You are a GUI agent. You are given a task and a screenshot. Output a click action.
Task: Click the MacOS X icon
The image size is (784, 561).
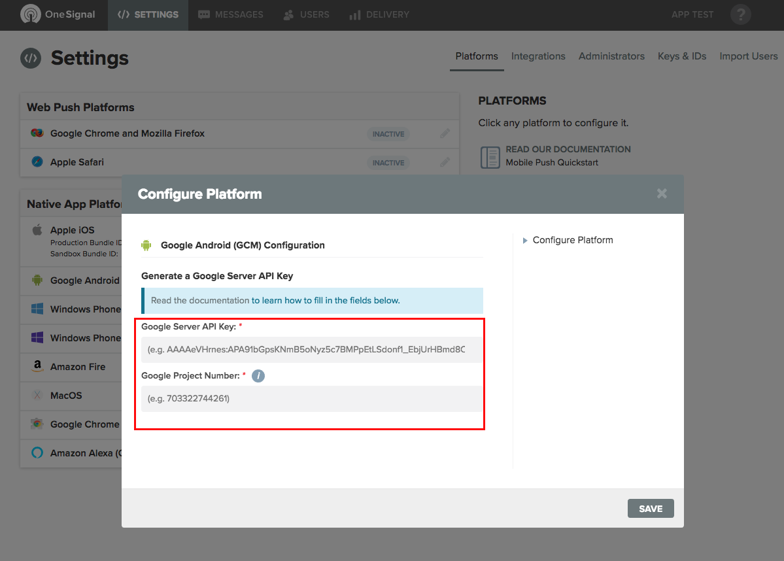tap(37, 395)
